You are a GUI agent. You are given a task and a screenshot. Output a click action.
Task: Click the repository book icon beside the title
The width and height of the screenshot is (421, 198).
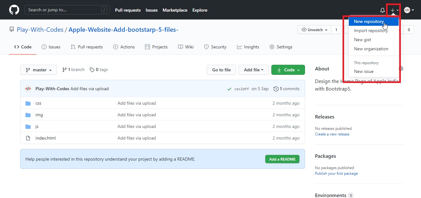coord(12,30)
